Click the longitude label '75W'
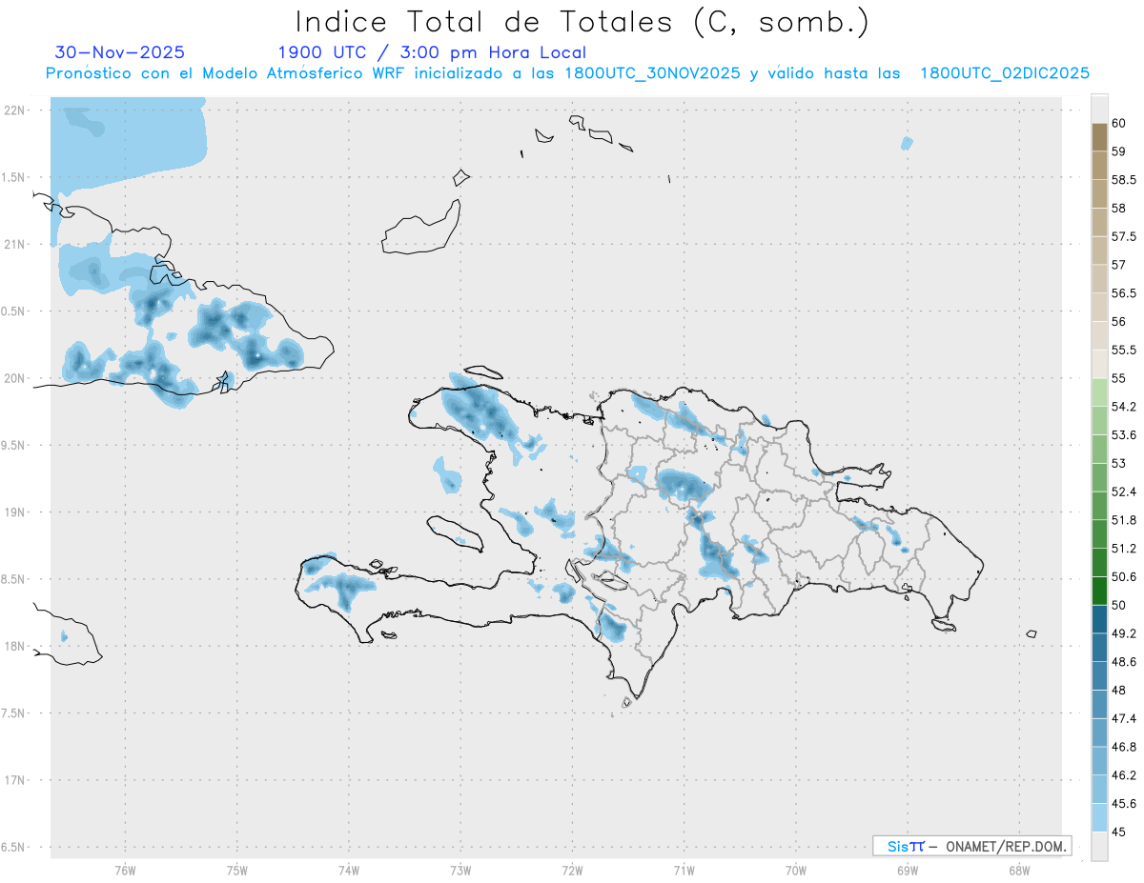 tap(236, 870)
